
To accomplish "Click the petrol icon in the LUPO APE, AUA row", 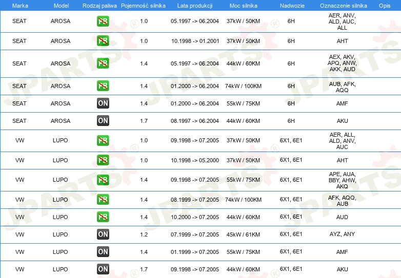I will pyautogui.click(x=103, y=180).
